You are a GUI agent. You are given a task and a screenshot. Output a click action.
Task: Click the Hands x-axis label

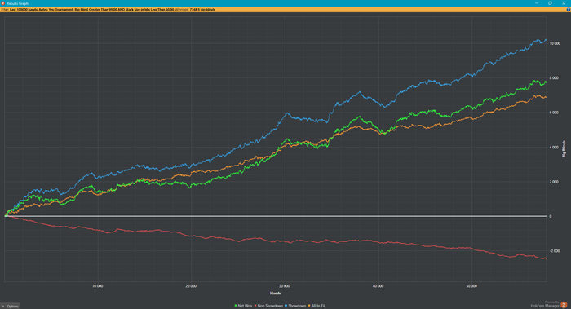[276, 293]
